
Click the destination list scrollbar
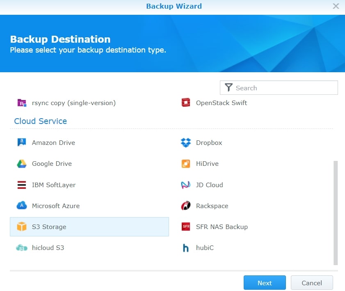click(x=336, y=213)
